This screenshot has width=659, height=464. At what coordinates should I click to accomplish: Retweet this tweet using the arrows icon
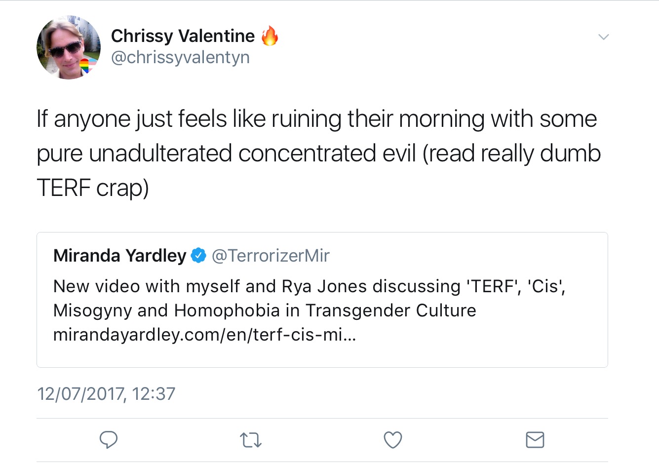250,440
